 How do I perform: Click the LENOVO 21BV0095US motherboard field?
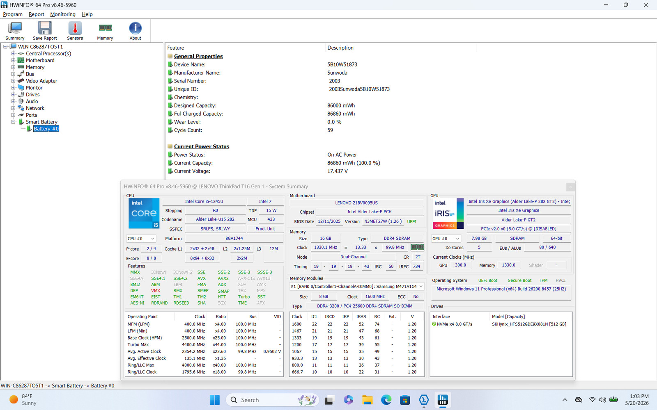(x=356, y=203)
